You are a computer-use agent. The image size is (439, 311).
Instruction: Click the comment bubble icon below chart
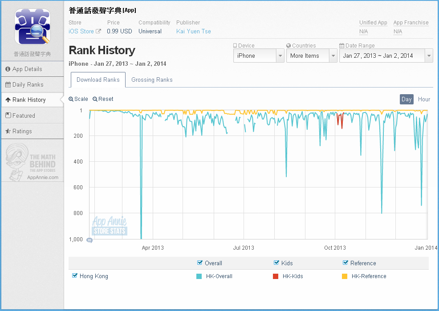tap(89, 240)
